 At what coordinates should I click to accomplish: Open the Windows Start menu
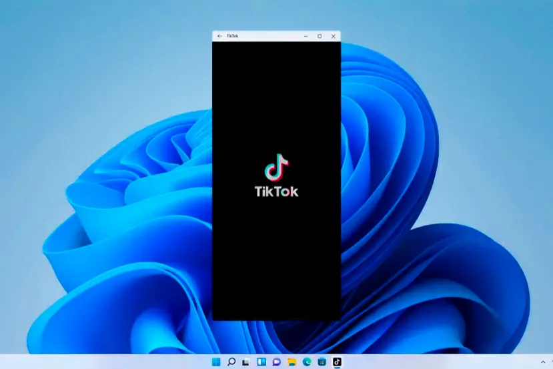[x=216, y=362]
